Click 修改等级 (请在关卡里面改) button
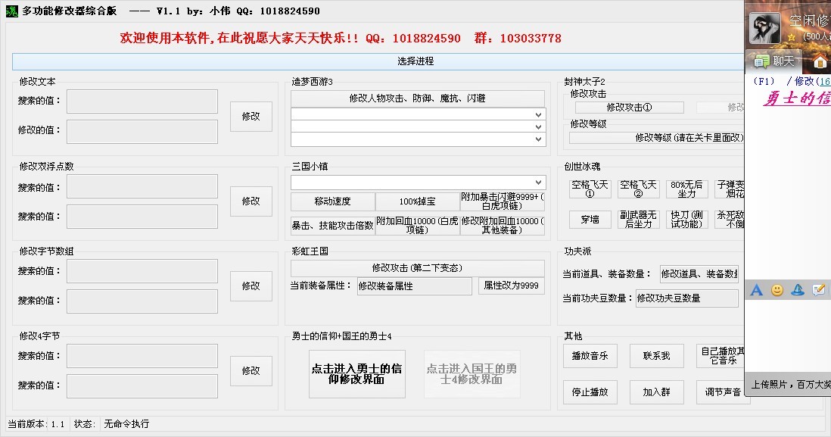Image resolution: width=831 pixels, height=437 pixels. click(657, 138)
